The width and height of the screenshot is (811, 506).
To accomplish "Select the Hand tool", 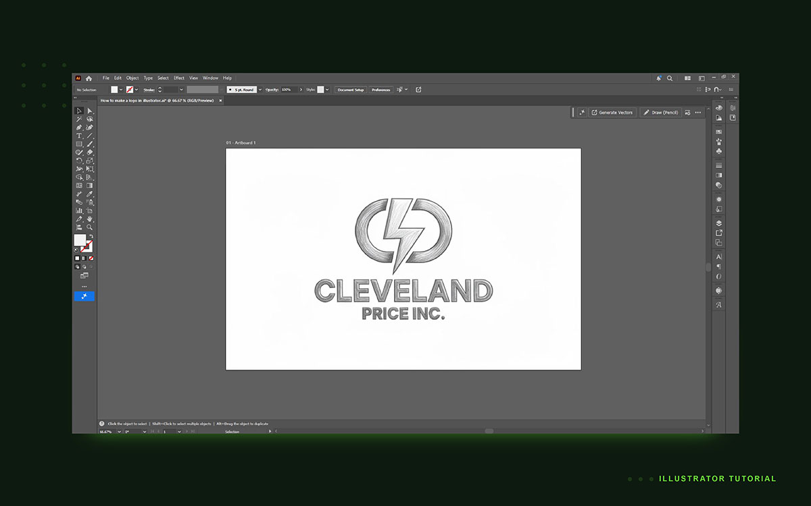I will tap(89, 219).
